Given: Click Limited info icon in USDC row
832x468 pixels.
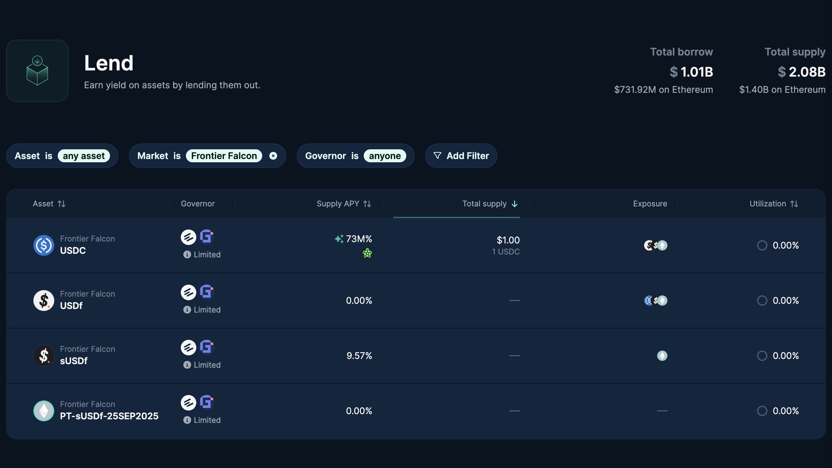Looking at the screenshot, I should (187, 254).
